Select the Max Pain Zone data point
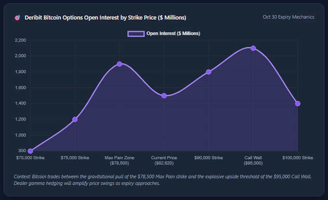 [x=120, y=64]
